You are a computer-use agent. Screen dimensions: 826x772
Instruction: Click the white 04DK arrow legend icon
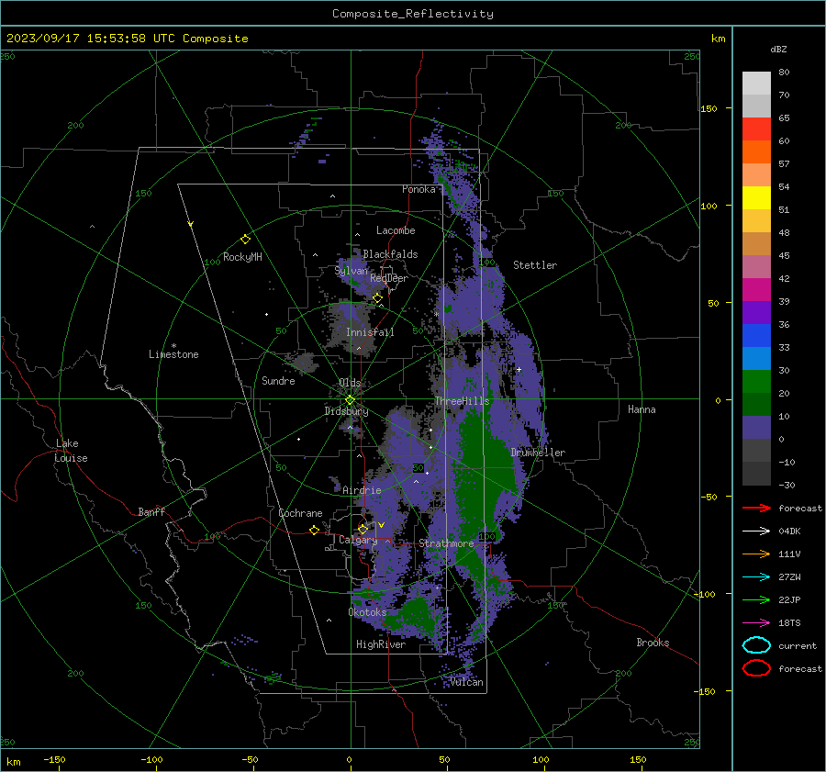[x=756, y=531]
